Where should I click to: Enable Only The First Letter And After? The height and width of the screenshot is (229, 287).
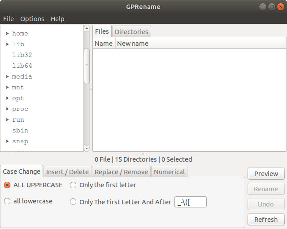coord(73,202)
